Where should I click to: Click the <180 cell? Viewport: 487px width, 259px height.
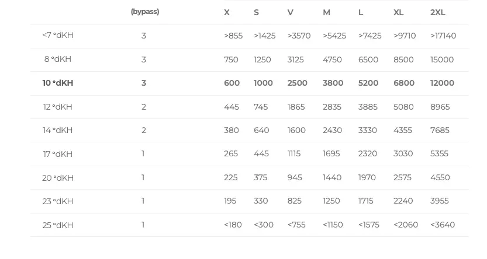pos(233,225)
